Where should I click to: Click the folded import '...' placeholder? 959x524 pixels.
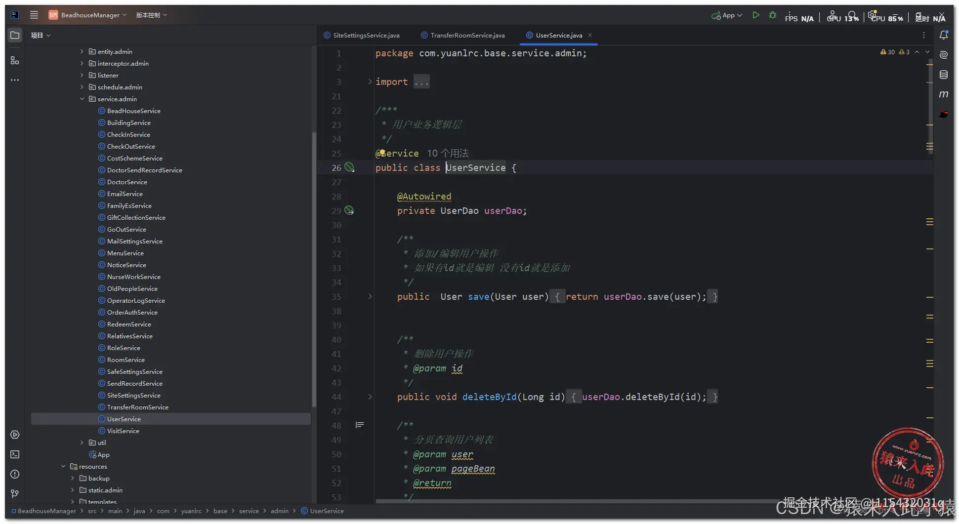pyautogui.click(x=421, y=81)
